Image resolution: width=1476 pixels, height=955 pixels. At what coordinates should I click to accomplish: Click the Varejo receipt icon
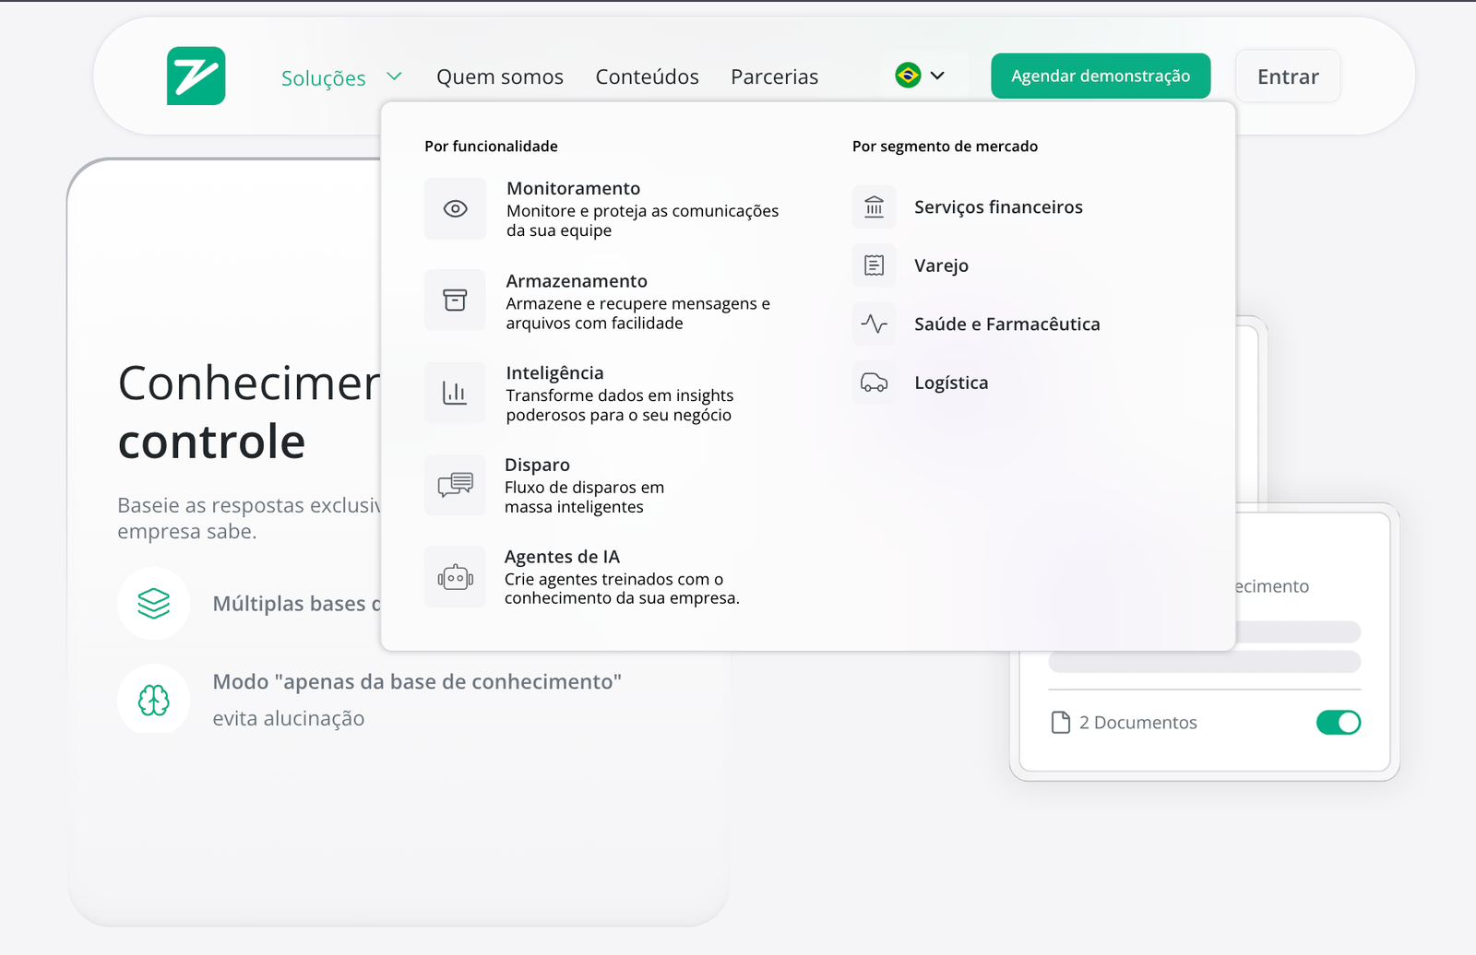(x=874, y=265)
